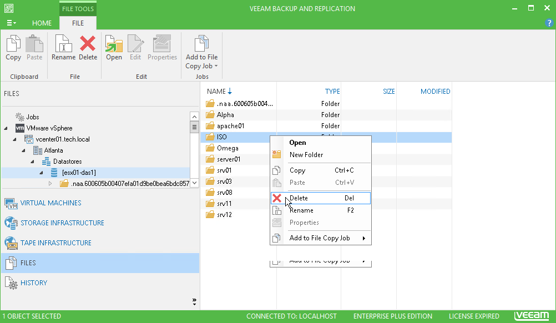Select the Datastores icon in tree

(46, 161)
